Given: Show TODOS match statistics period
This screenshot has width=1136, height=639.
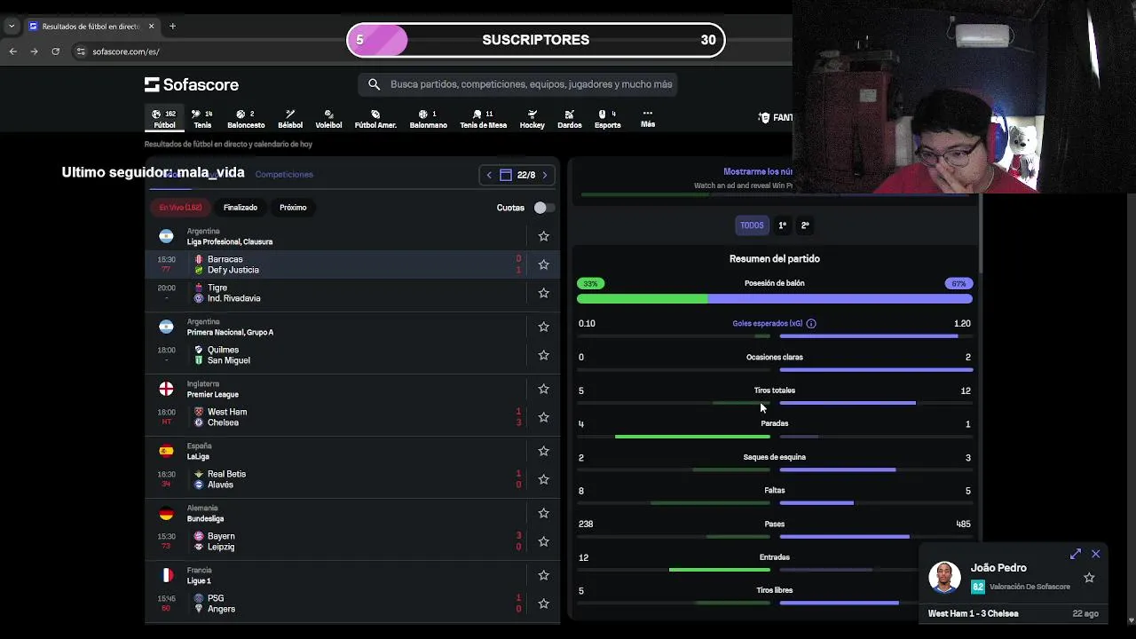Looking at the screenshot, I should pyautogui.click(x=752, y=225).
